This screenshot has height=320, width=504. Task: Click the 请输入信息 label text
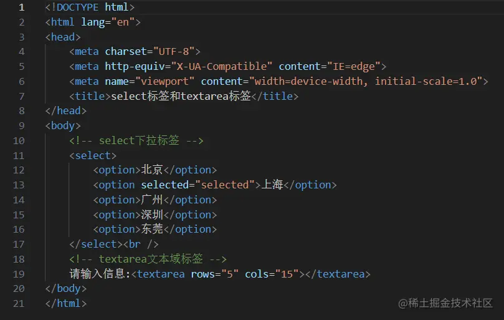tap(100, 274)
